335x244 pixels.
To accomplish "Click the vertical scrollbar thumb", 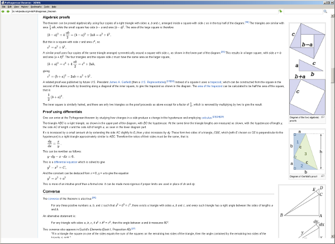I will 333,74.
